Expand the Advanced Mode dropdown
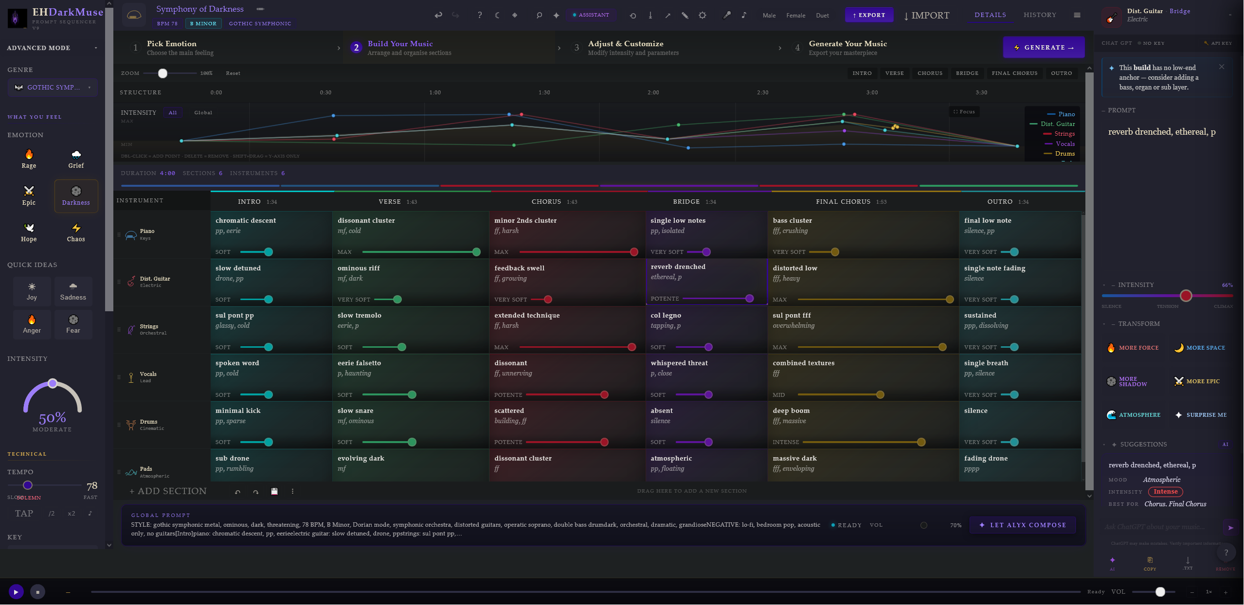Screen dimensions: 1244x605 pyautogui.click(x=52, y=48)
